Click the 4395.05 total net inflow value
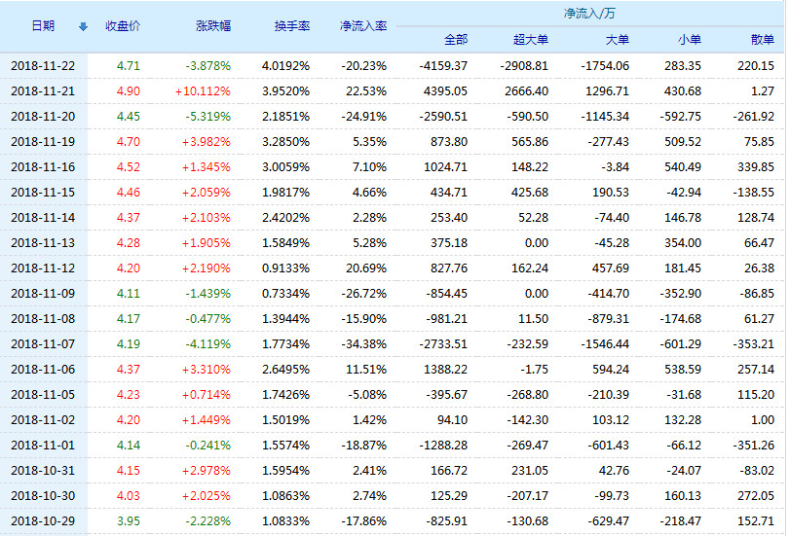Image resolution: width=790 pixels, height=536 pixels. [x=443, y=90]
